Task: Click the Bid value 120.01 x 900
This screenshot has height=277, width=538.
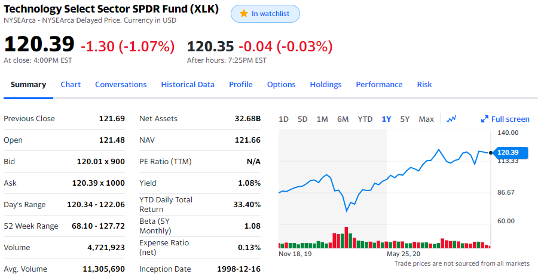Action: click(101, 161)
